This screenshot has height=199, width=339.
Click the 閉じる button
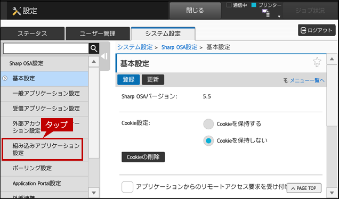pos(195,10)
